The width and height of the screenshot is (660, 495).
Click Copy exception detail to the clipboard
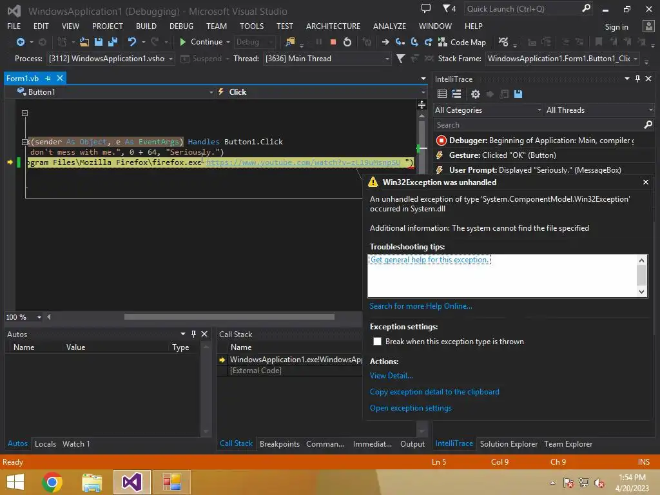tap(434, 391)
